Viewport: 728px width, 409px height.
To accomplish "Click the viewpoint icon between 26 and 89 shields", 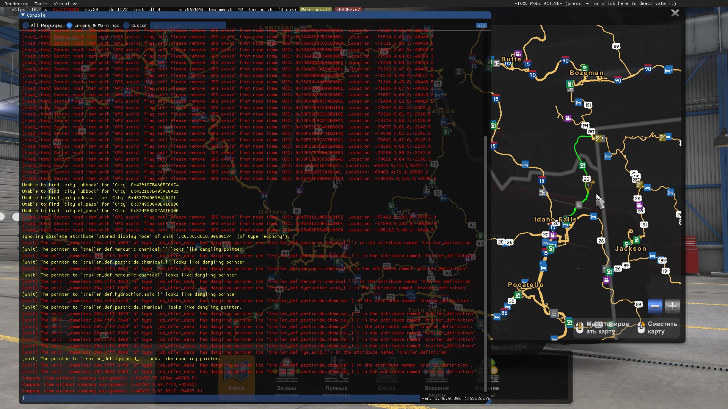I will click(639, 205).
